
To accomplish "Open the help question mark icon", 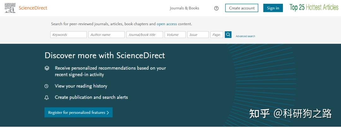I will (216, 8).
